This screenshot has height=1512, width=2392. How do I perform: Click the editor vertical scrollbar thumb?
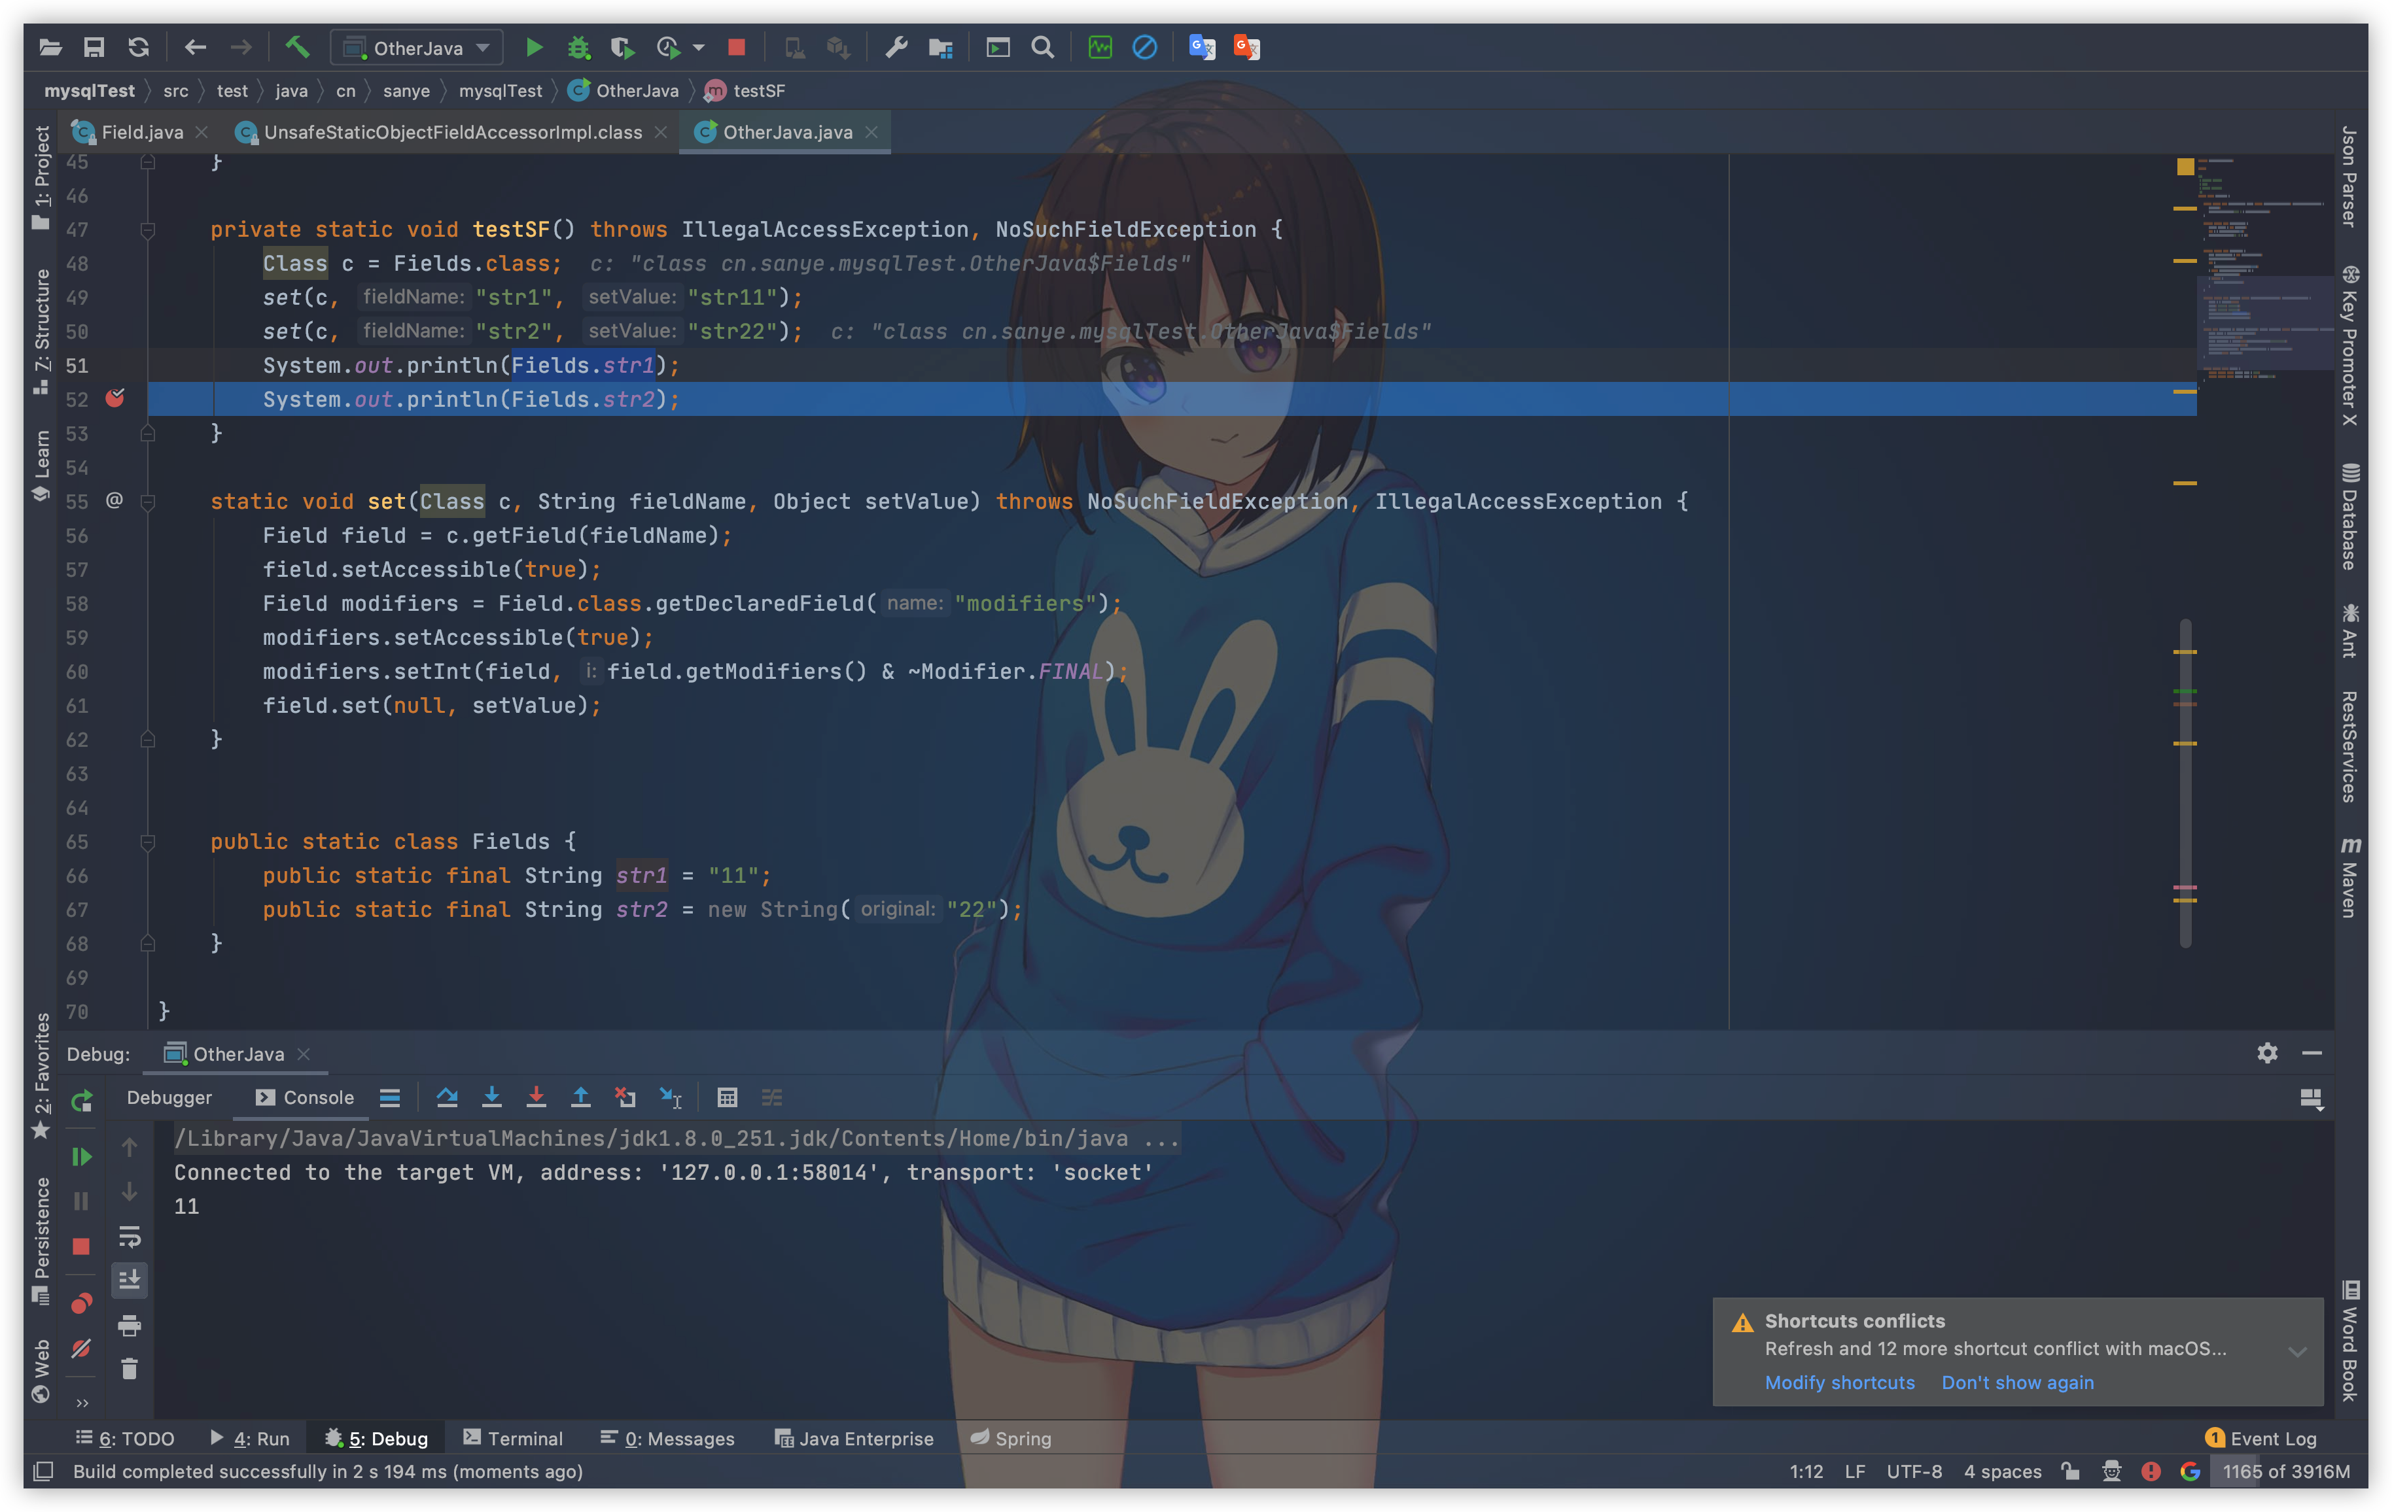pyautogui.click(x=2185, y=783)
